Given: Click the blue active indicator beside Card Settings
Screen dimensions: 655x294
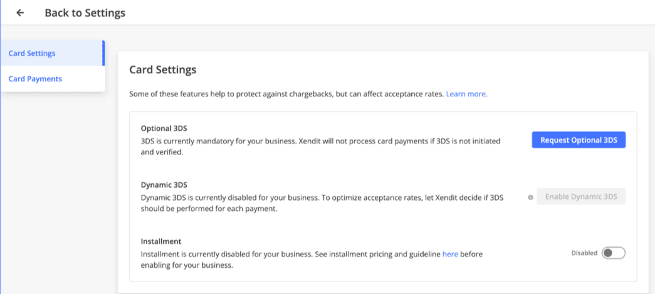Looking at the screenshot, I should [103, 53].
